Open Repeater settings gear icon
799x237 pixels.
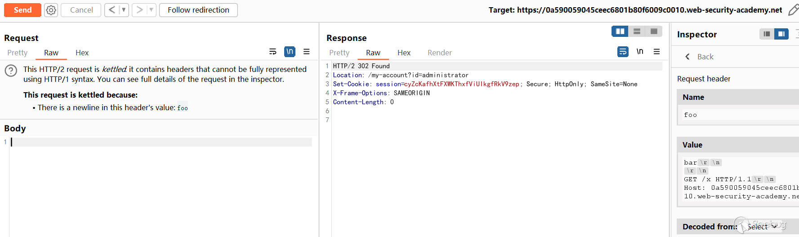(x=51, y=10)
